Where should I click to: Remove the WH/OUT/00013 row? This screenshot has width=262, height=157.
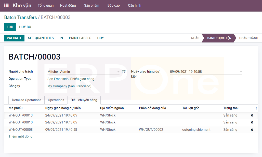pyautogui.click(x=252, y=115)
